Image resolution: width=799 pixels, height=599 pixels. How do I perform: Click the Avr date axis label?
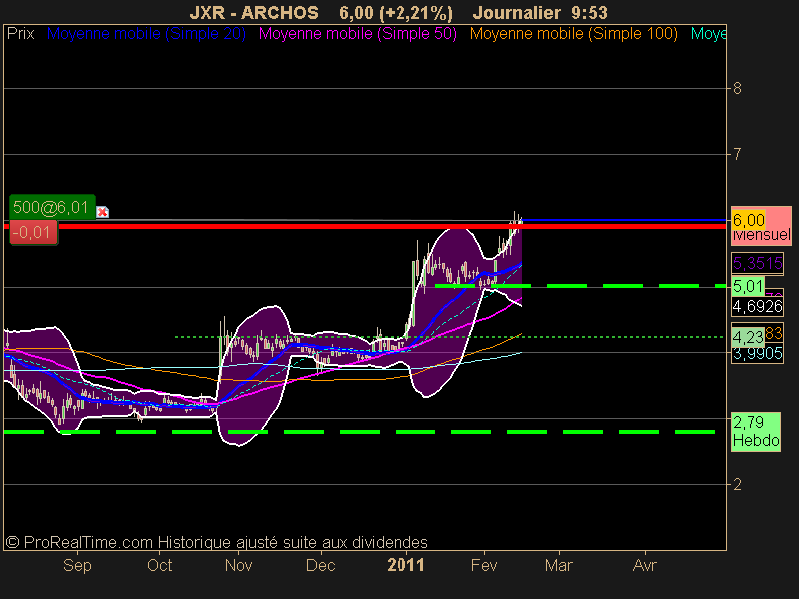pos(644,565)
